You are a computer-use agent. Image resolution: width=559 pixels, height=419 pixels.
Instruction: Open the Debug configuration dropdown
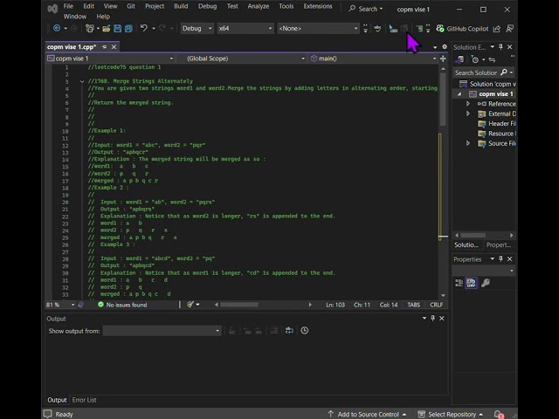[197, 28]
